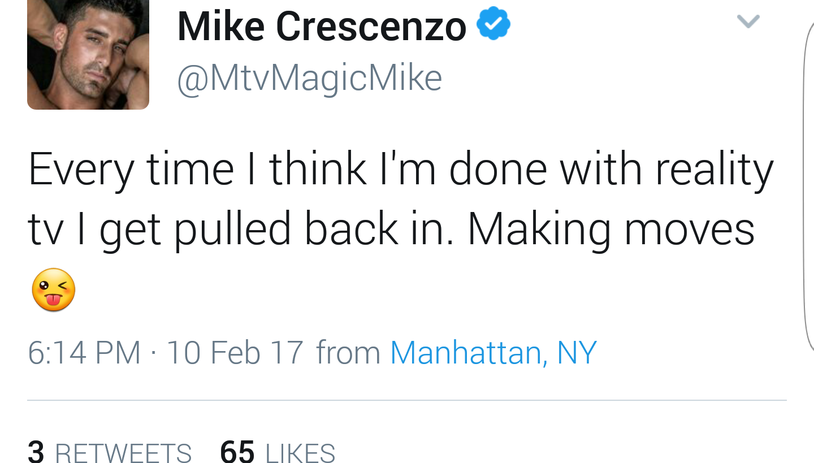The width and height of the screenshot is (814, 463).
Task: Open the Manhattan, NY location link
Action: [493, 352]
